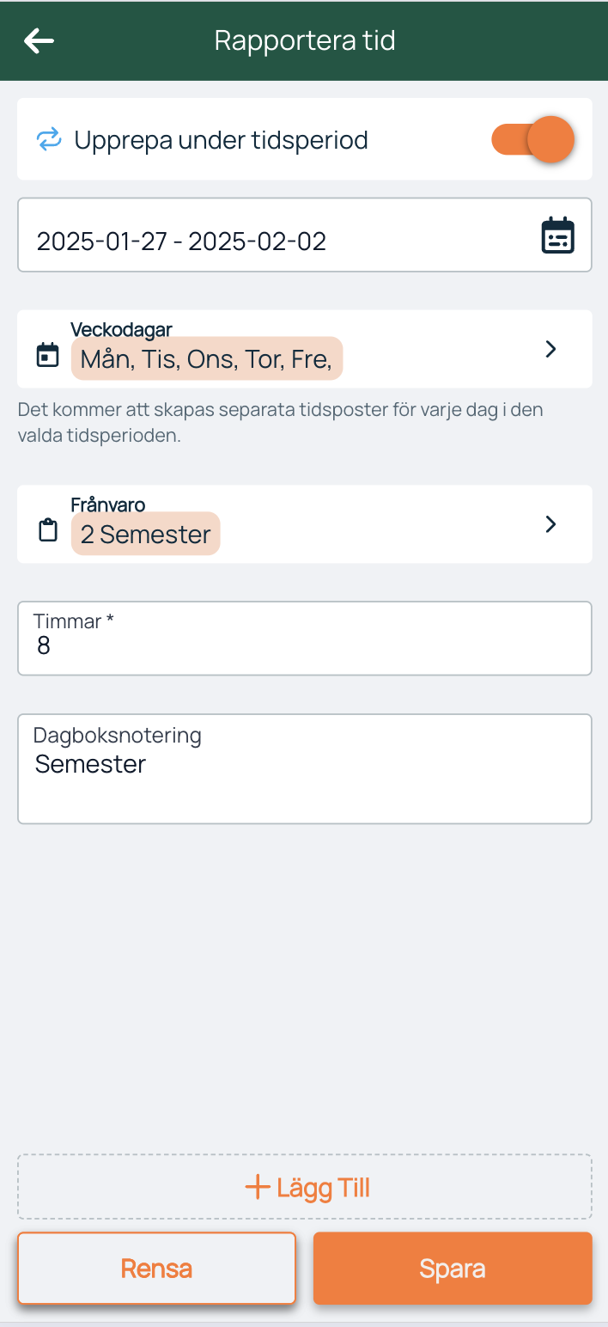
Task: Click the Lägg Till text label
Action: click(323, 1188)
